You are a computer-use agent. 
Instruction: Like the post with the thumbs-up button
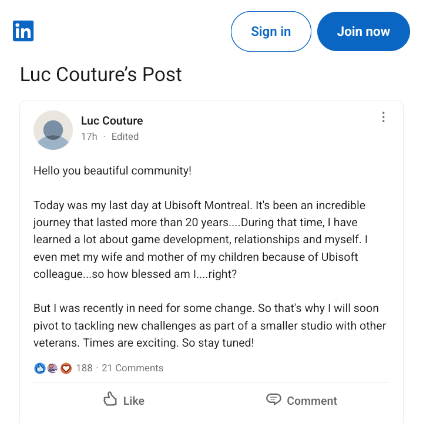123,400
